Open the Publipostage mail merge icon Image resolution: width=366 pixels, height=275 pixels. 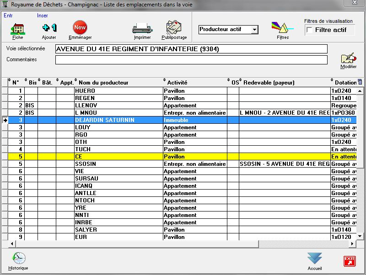pos(174,28)
